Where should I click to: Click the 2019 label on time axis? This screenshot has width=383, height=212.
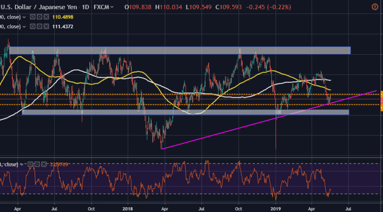point(276,209)
